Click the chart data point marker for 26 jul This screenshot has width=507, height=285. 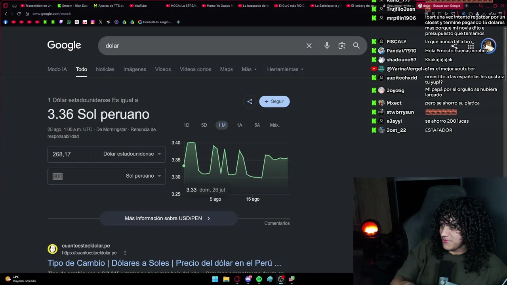click(x=184, y=165)
